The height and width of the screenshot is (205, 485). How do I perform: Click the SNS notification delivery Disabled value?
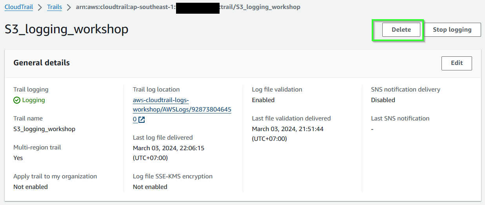383,100
